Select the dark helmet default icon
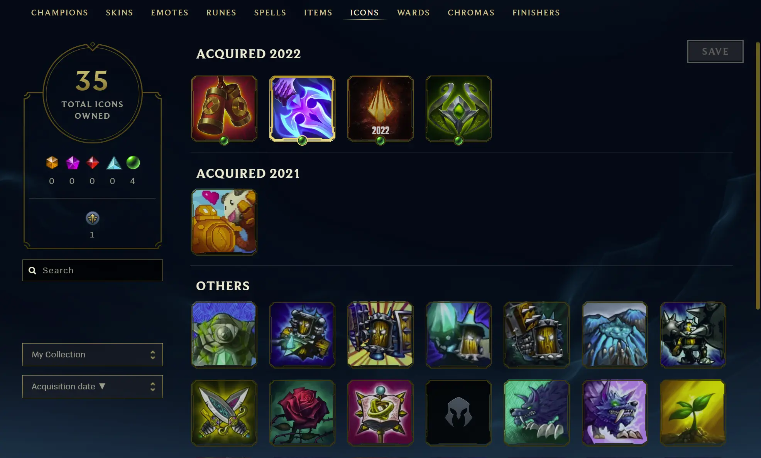 (x=458, y=413)
